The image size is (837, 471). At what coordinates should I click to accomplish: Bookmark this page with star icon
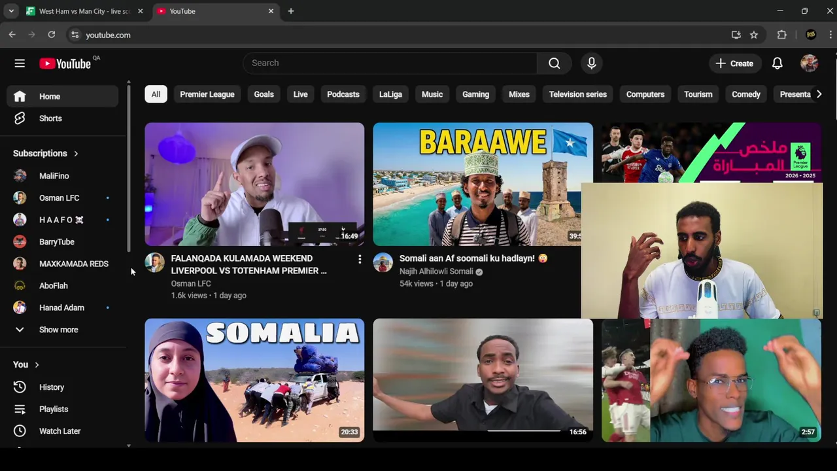pyautogui.click(x=754, y=35)
